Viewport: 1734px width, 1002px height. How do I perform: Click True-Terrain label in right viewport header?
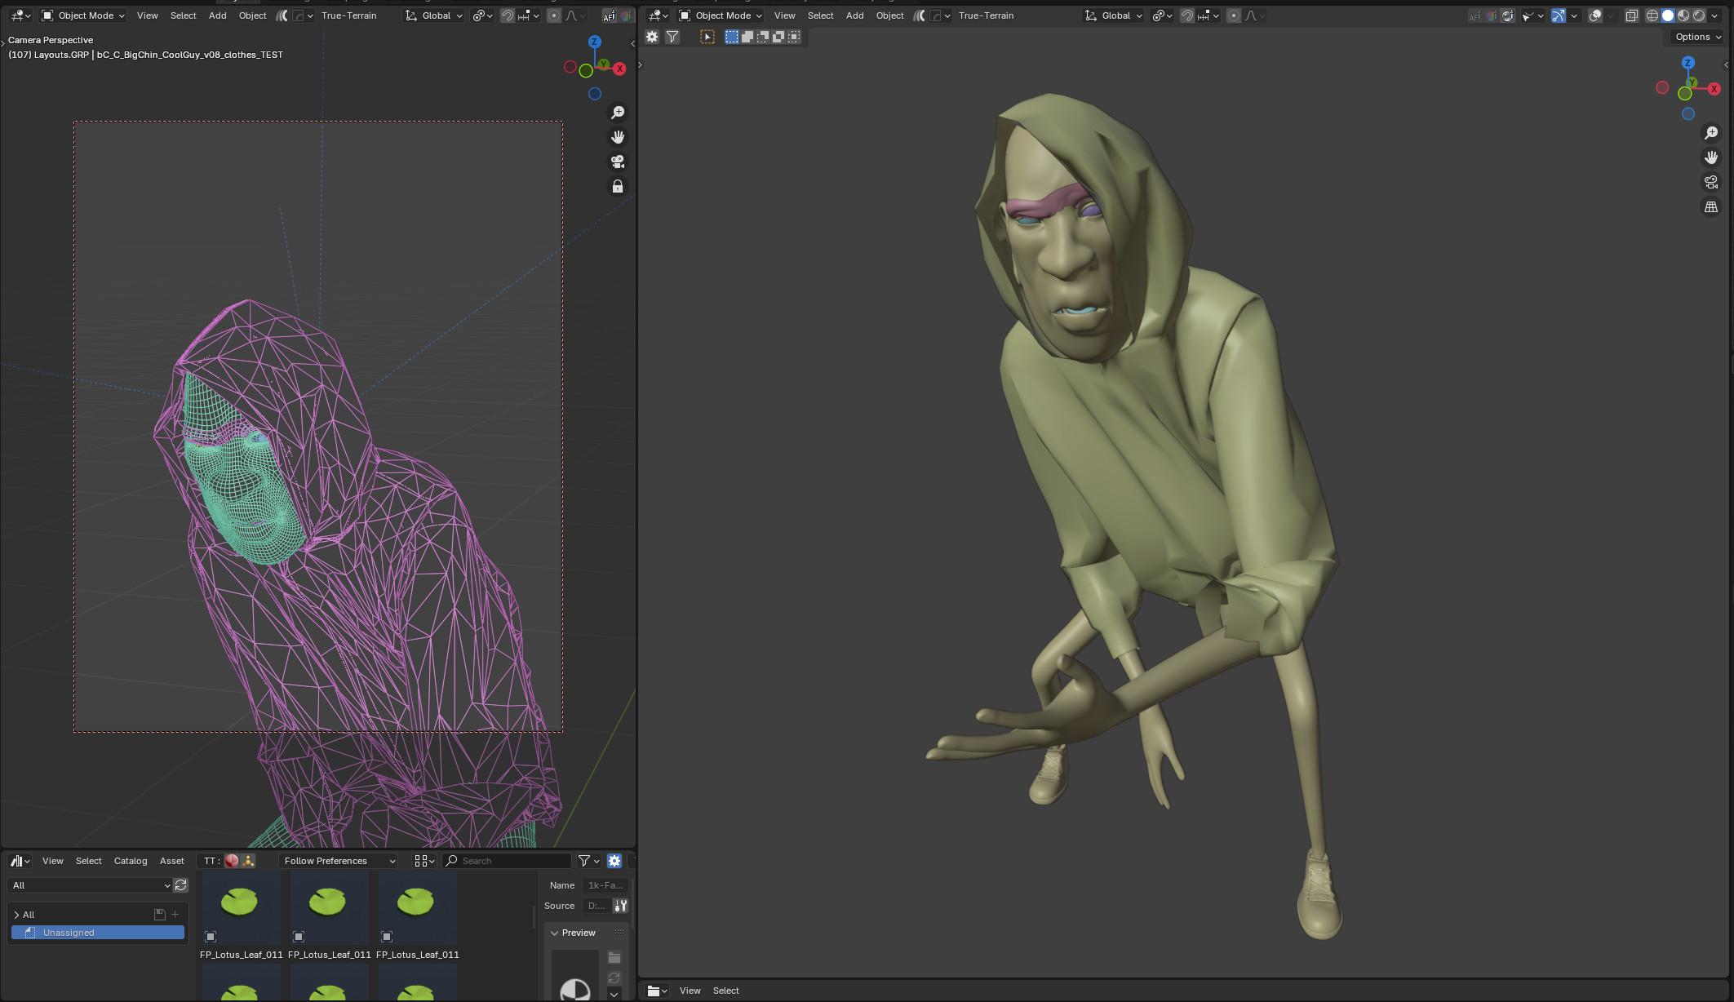(986, 16)
